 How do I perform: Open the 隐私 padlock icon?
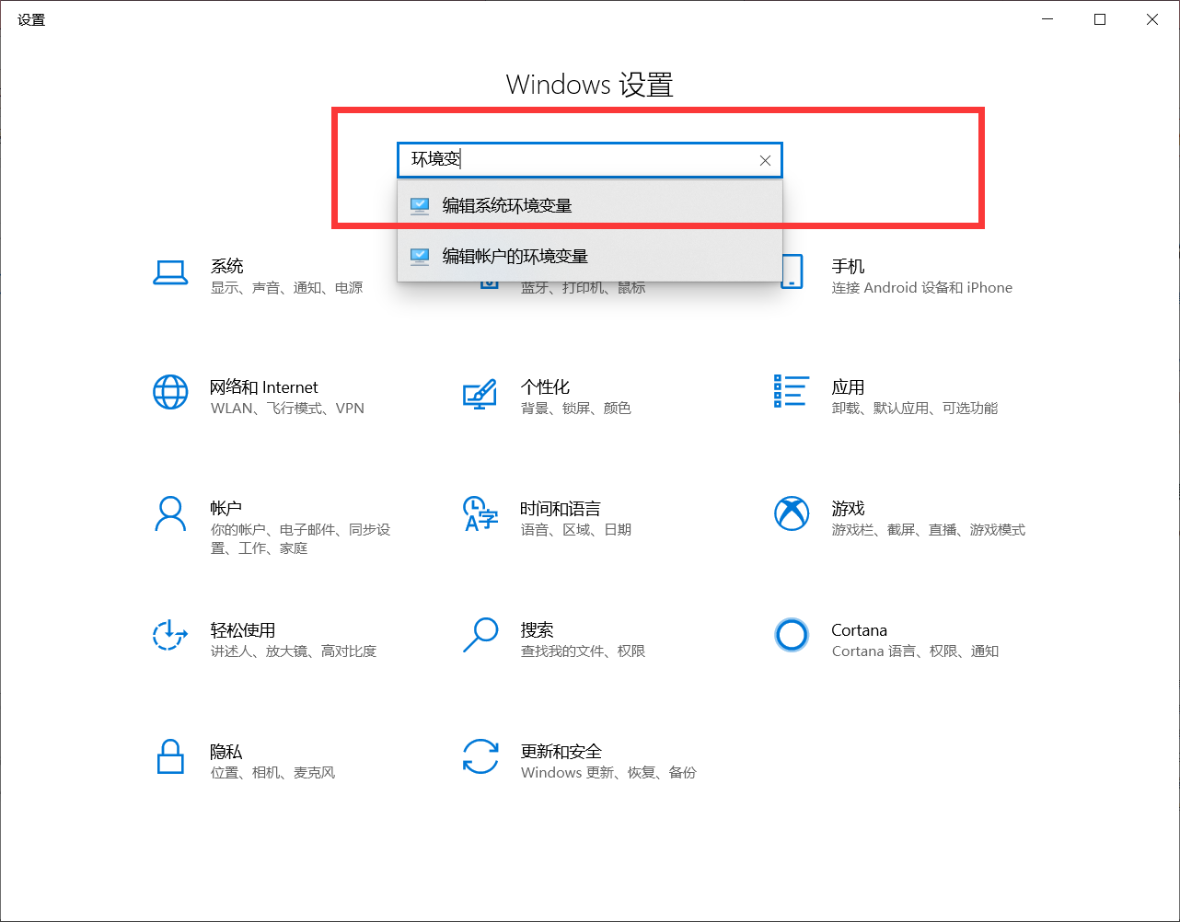tap(170, 757)
